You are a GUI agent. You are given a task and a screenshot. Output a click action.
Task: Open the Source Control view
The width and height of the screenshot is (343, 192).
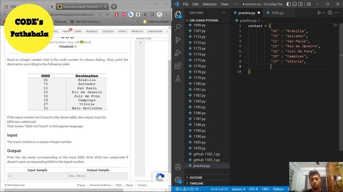(178, 40)
